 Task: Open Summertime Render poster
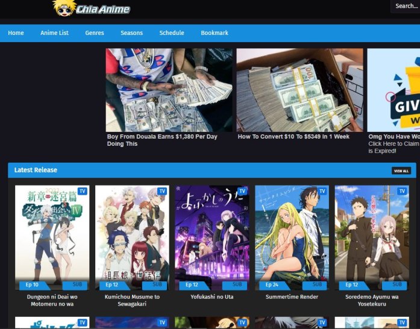pyautogui.click(x=292, y=238)
